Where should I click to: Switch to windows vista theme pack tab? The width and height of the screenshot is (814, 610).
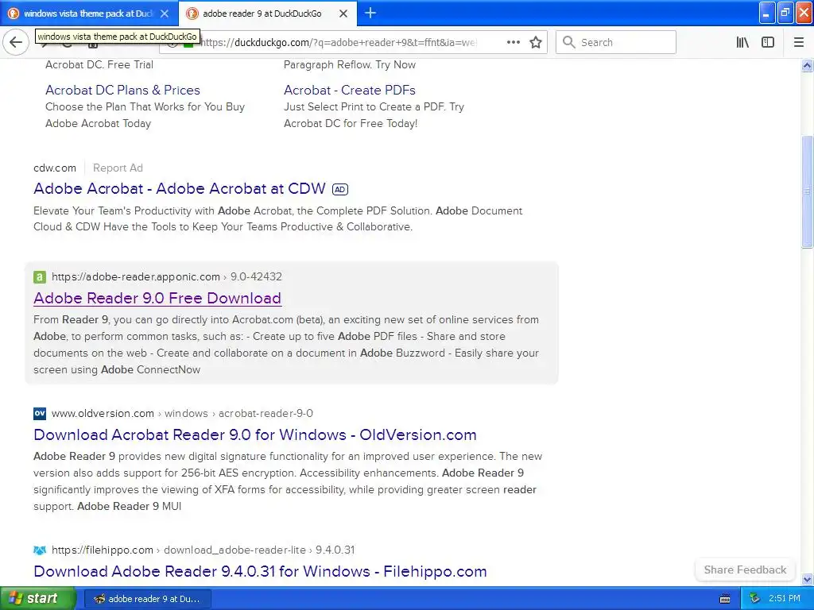pos(87,14)
